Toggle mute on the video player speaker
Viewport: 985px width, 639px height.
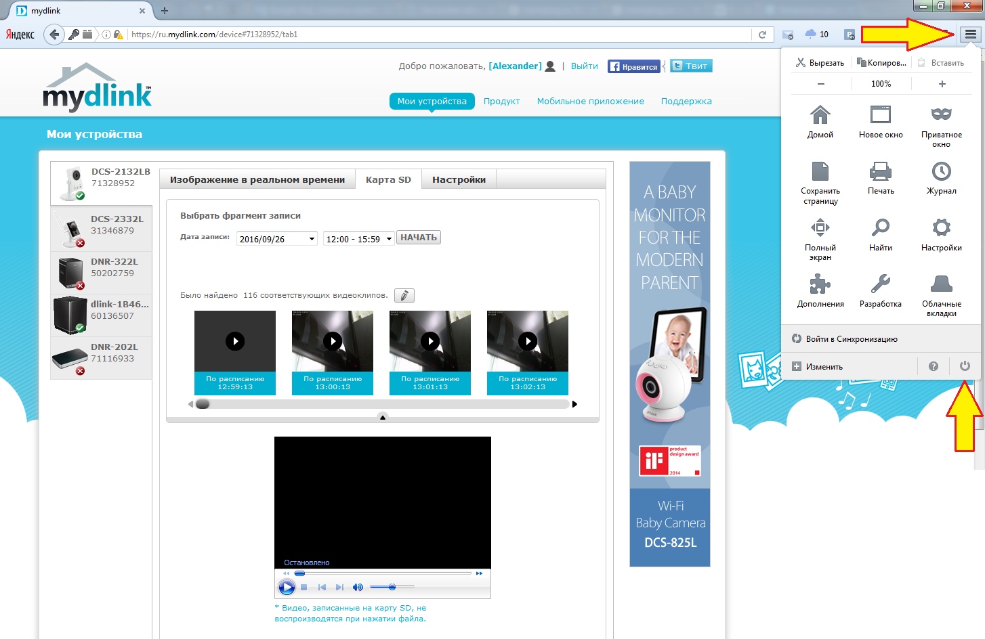click(x=358, y=588)
